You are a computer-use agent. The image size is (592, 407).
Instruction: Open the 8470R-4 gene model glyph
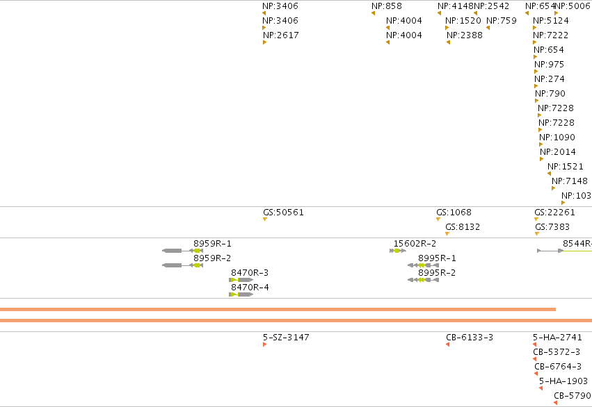(x=241, y=294)
